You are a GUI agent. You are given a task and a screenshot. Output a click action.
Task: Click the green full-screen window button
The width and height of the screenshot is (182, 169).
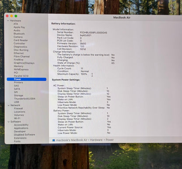[16, 16]
